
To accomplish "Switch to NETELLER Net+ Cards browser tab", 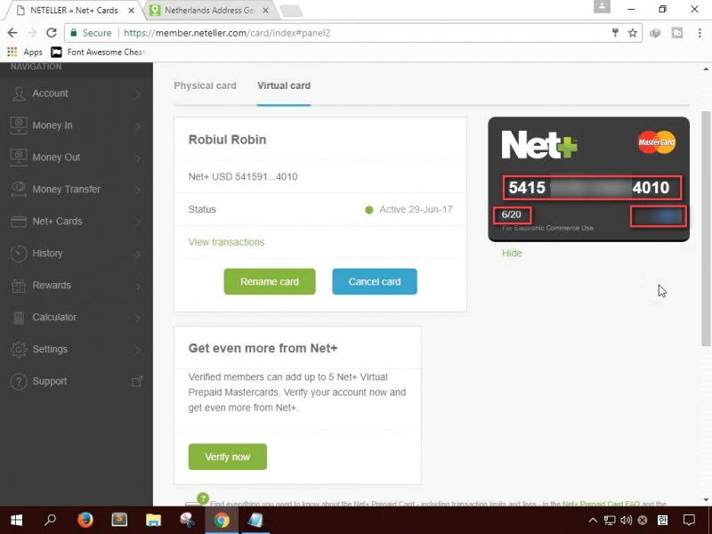I will click(74, 10).
